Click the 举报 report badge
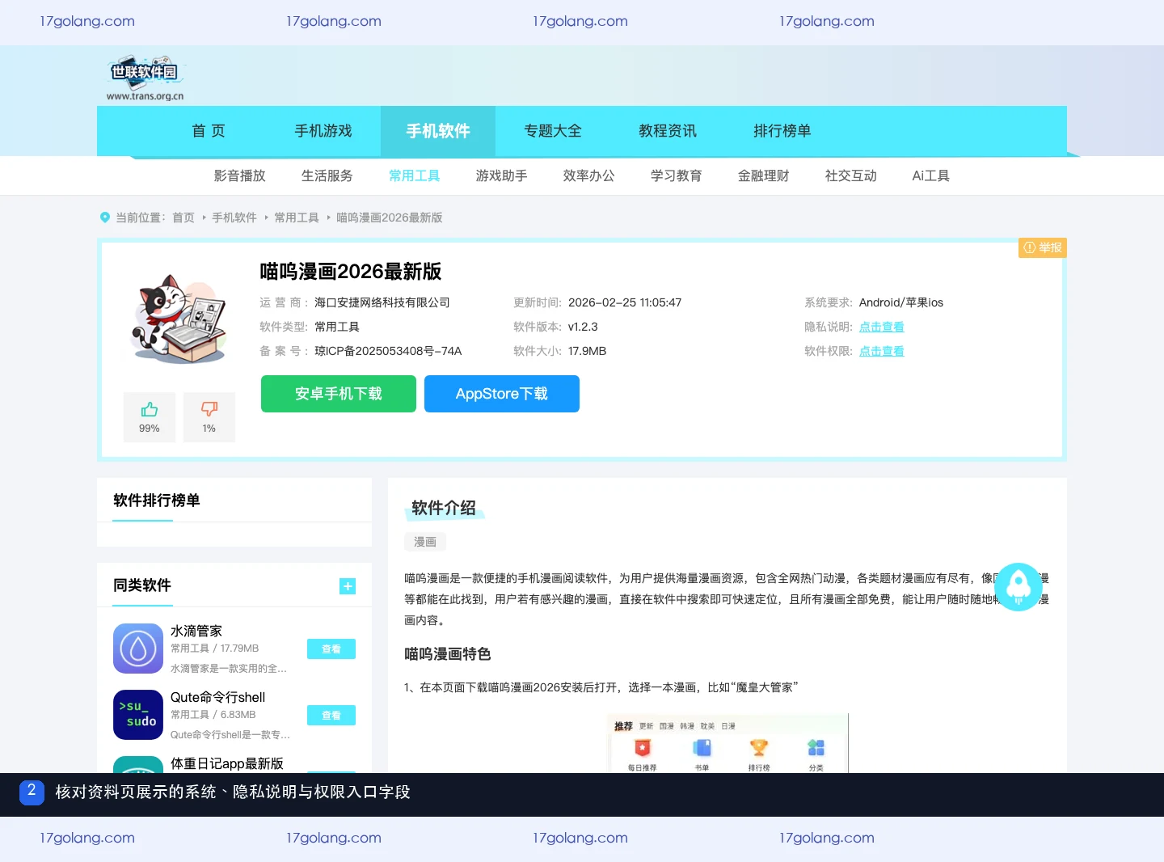 click(x=1043, y=247)
